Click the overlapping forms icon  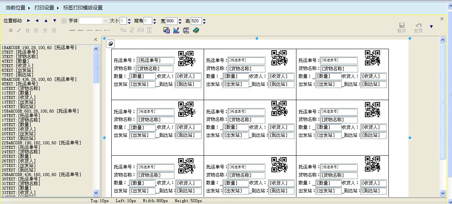point(186,30)
